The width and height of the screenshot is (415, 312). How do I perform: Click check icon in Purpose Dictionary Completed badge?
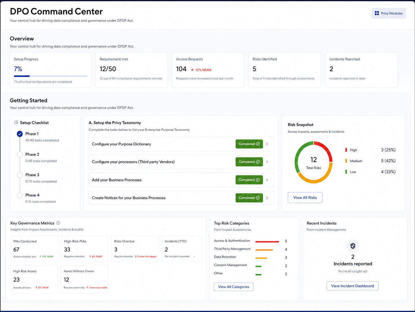click(258, 144)
